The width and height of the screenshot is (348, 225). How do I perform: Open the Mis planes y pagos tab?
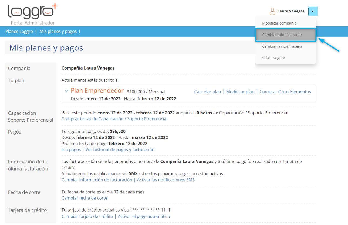58,32
